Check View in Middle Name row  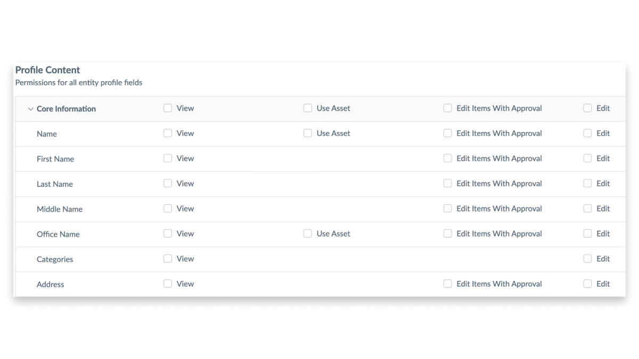coord(168,208)
